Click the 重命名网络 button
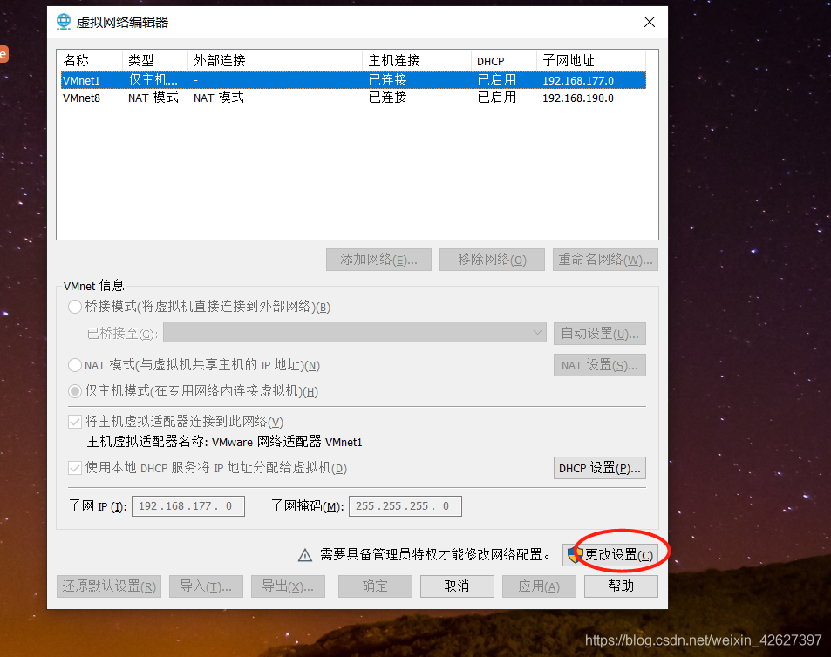Screen dimensions: 831x657 coord(605,260)
